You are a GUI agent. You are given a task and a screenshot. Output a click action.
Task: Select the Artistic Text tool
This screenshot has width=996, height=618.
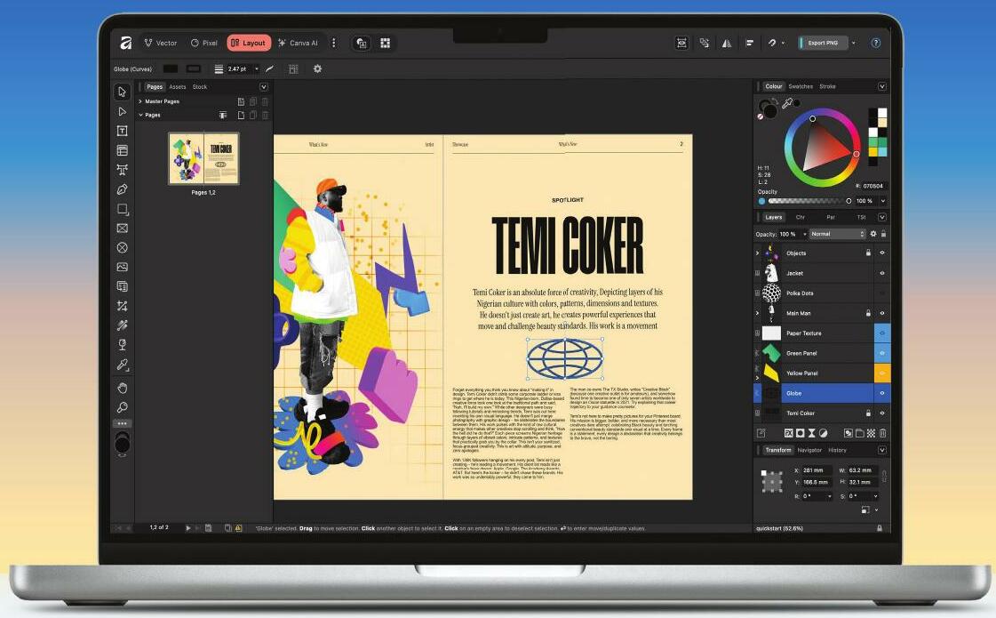point(122,170)
